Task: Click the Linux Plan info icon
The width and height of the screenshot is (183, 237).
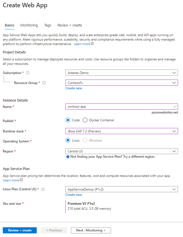Action: [x=43, y=189]
